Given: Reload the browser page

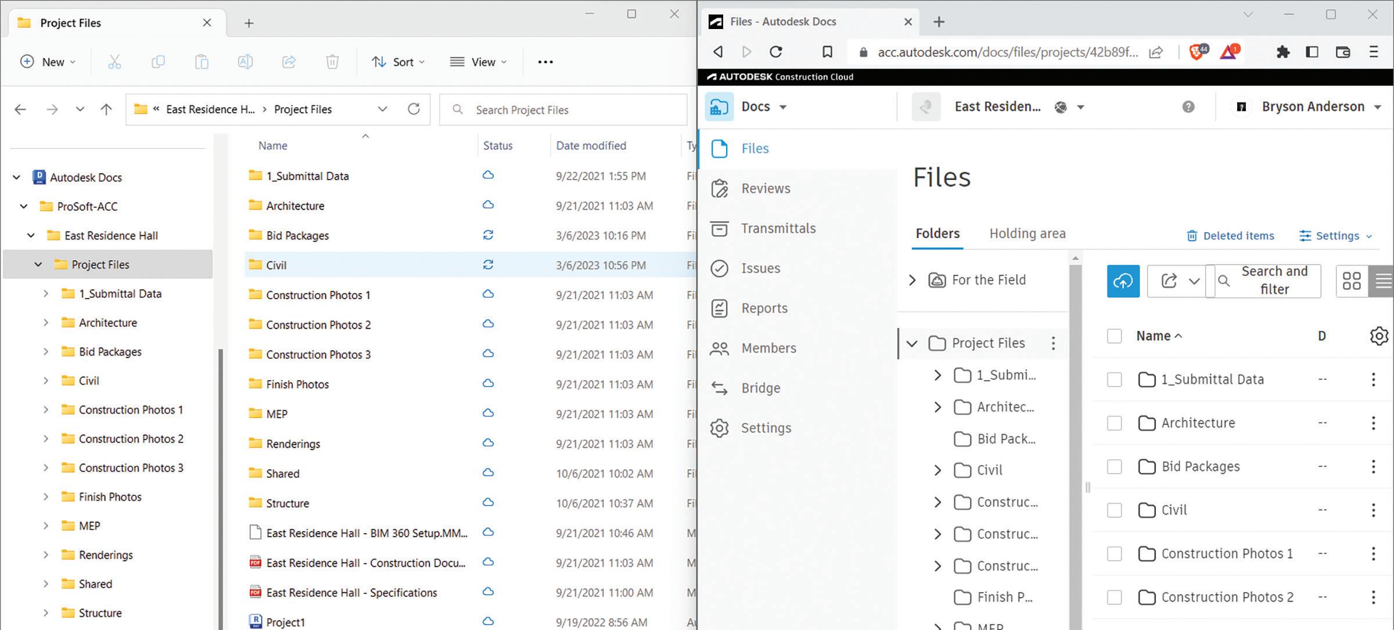Looking at the screenshot, I should tap(775, 52).
